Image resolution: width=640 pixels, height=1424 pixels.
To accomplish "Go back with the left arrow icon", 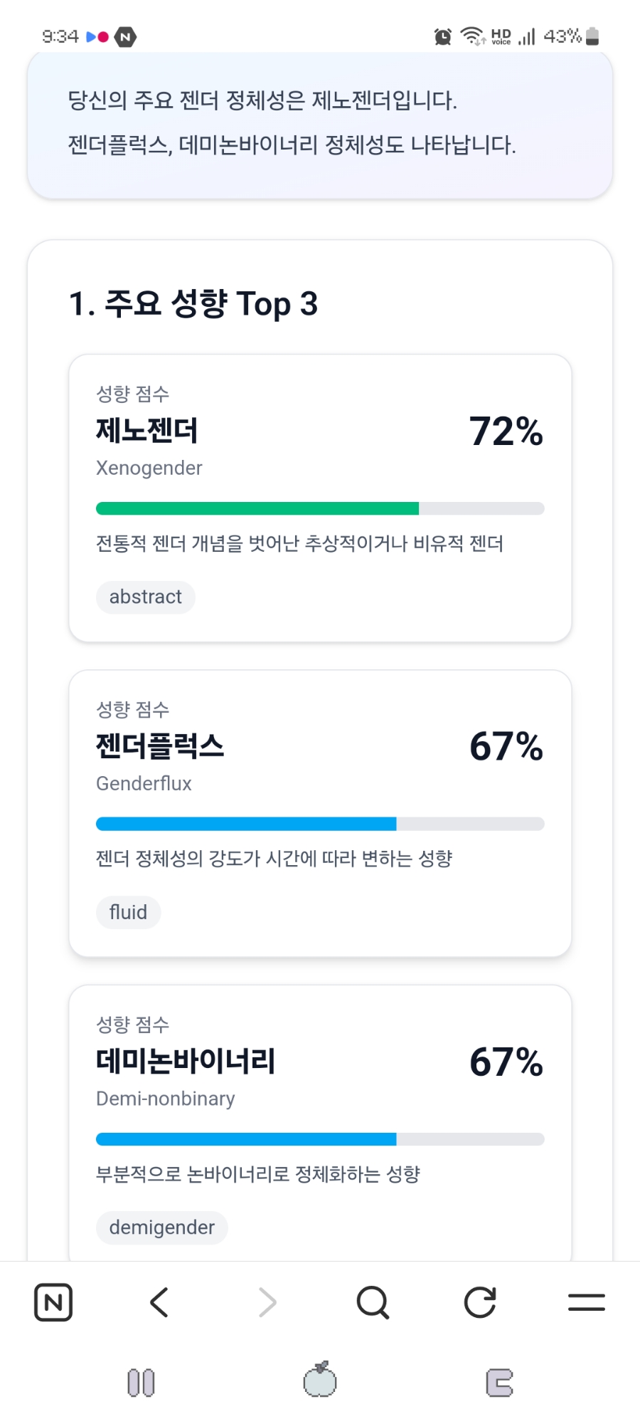I will coord(160,1302).
